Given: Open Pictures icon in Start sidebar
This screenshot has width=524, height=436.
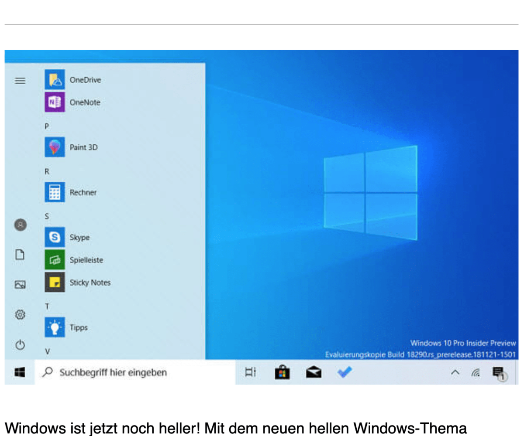Looking at the screenshot, I should [x=20, y=285].
